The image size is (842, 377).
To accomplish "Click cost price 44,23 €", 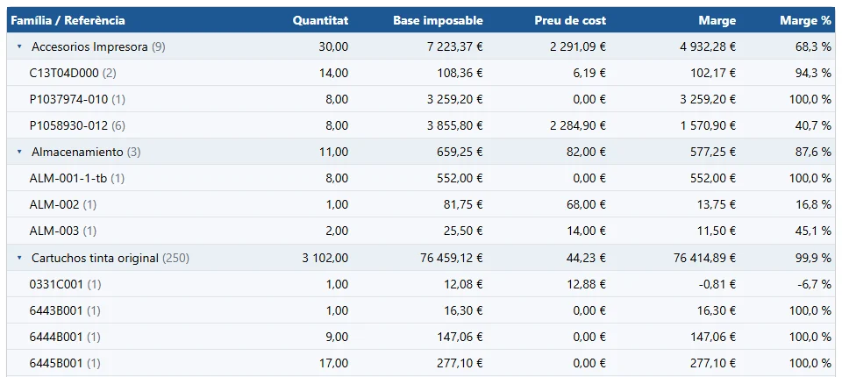I will click(x=587, y=259).
